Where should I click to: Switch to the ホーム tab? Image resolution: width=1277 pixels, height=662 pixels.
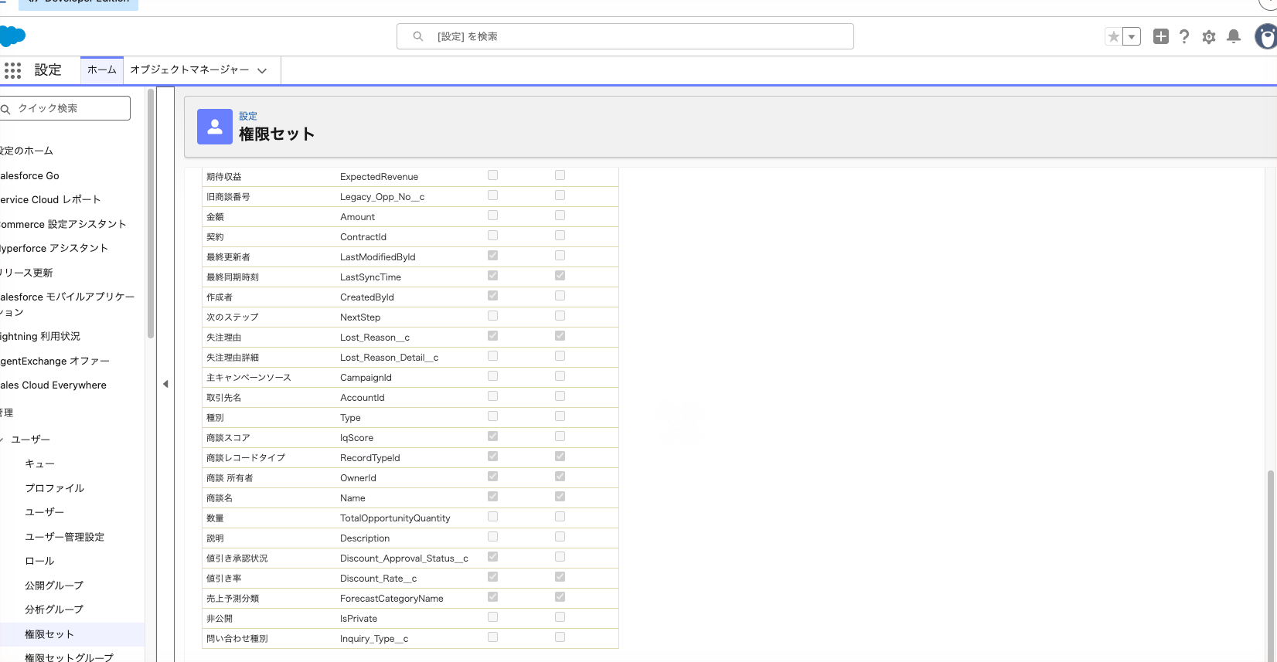pos(102,70)
